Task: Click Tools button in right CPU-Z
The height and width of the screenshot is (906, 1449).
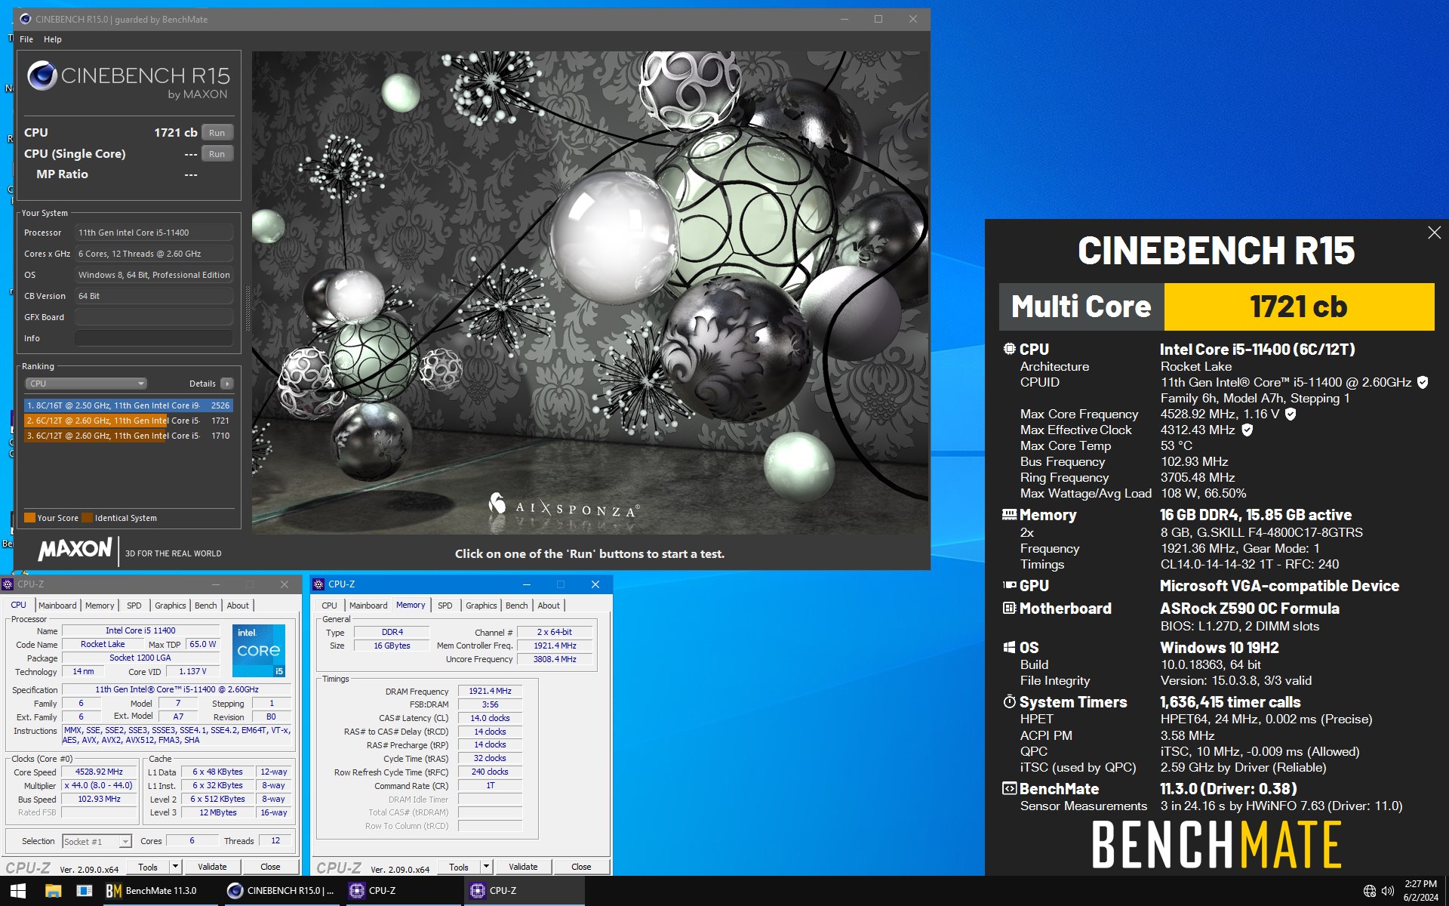Action: (459, 867)
